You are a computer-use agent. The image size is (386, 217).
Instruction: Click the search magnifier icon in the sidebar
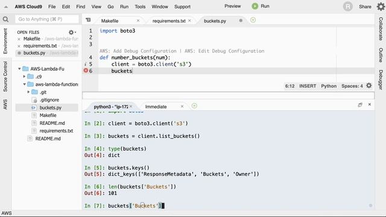(x=5, y=19)
